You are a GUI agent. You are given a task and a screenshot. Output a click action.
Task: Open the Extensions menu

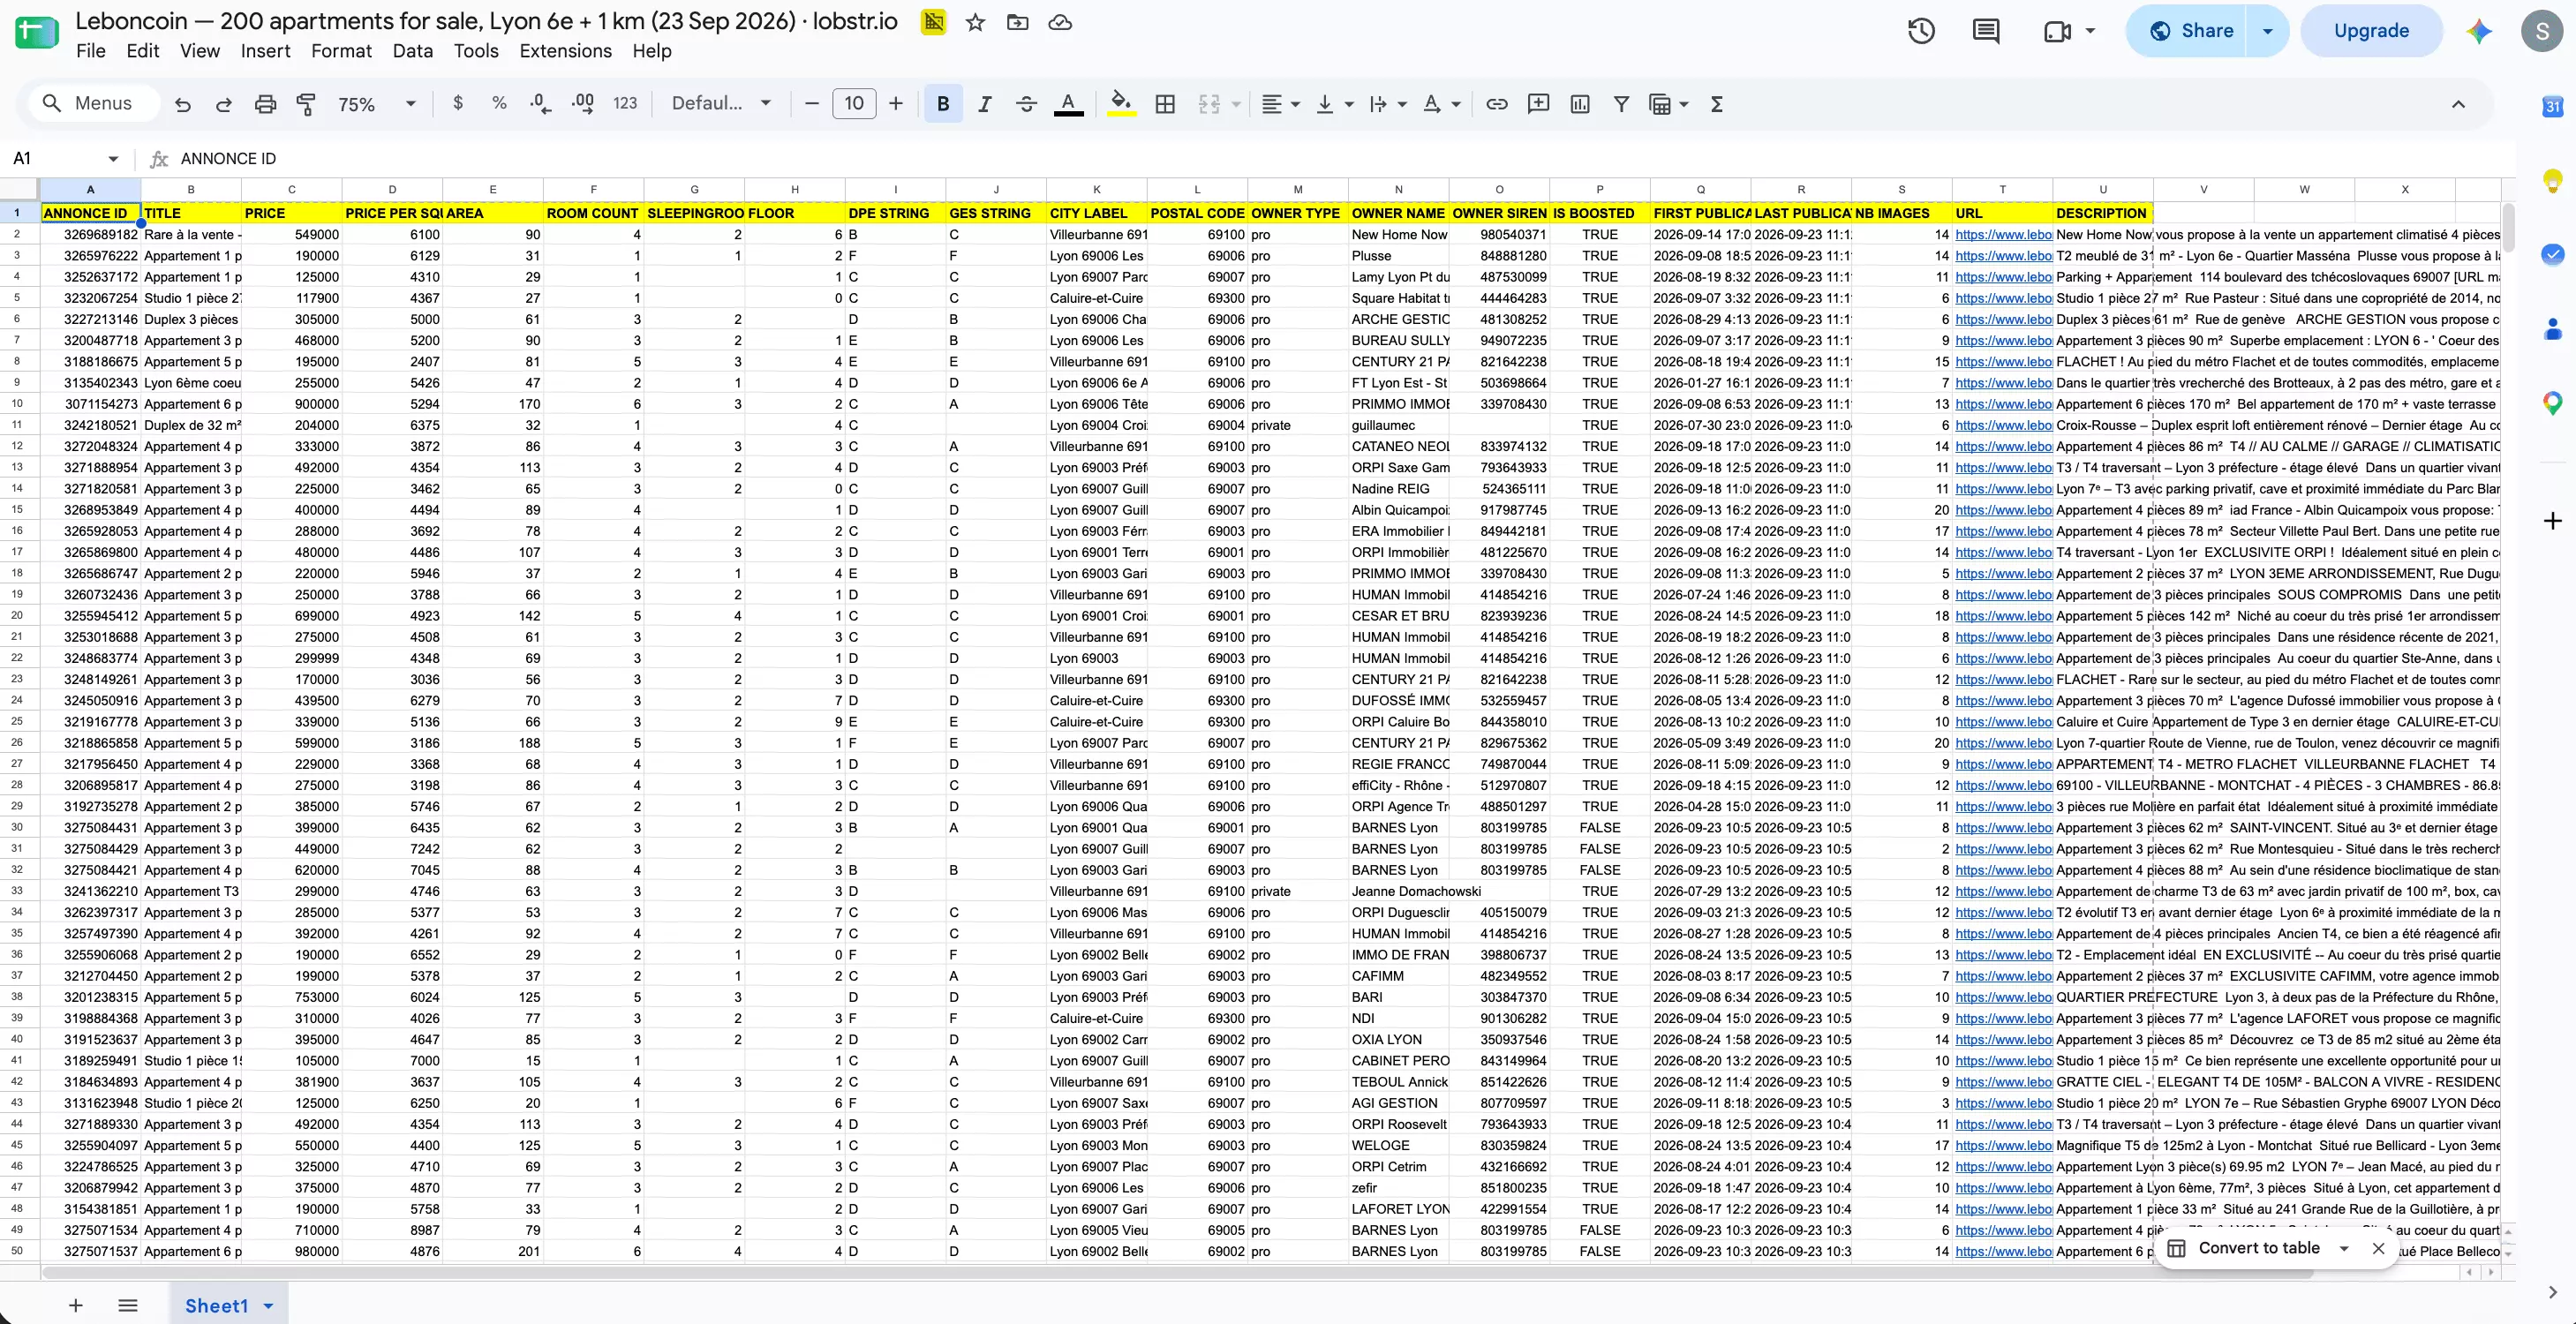pyautogui.click(x=565, y=51)
